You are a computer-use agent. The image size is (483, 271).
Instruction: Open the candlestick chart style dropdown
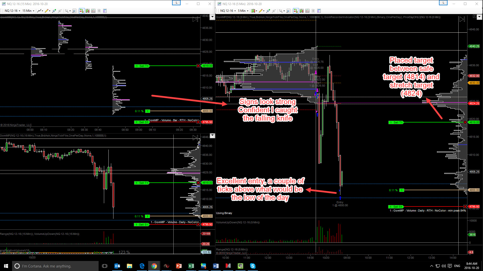click(254, 11)
